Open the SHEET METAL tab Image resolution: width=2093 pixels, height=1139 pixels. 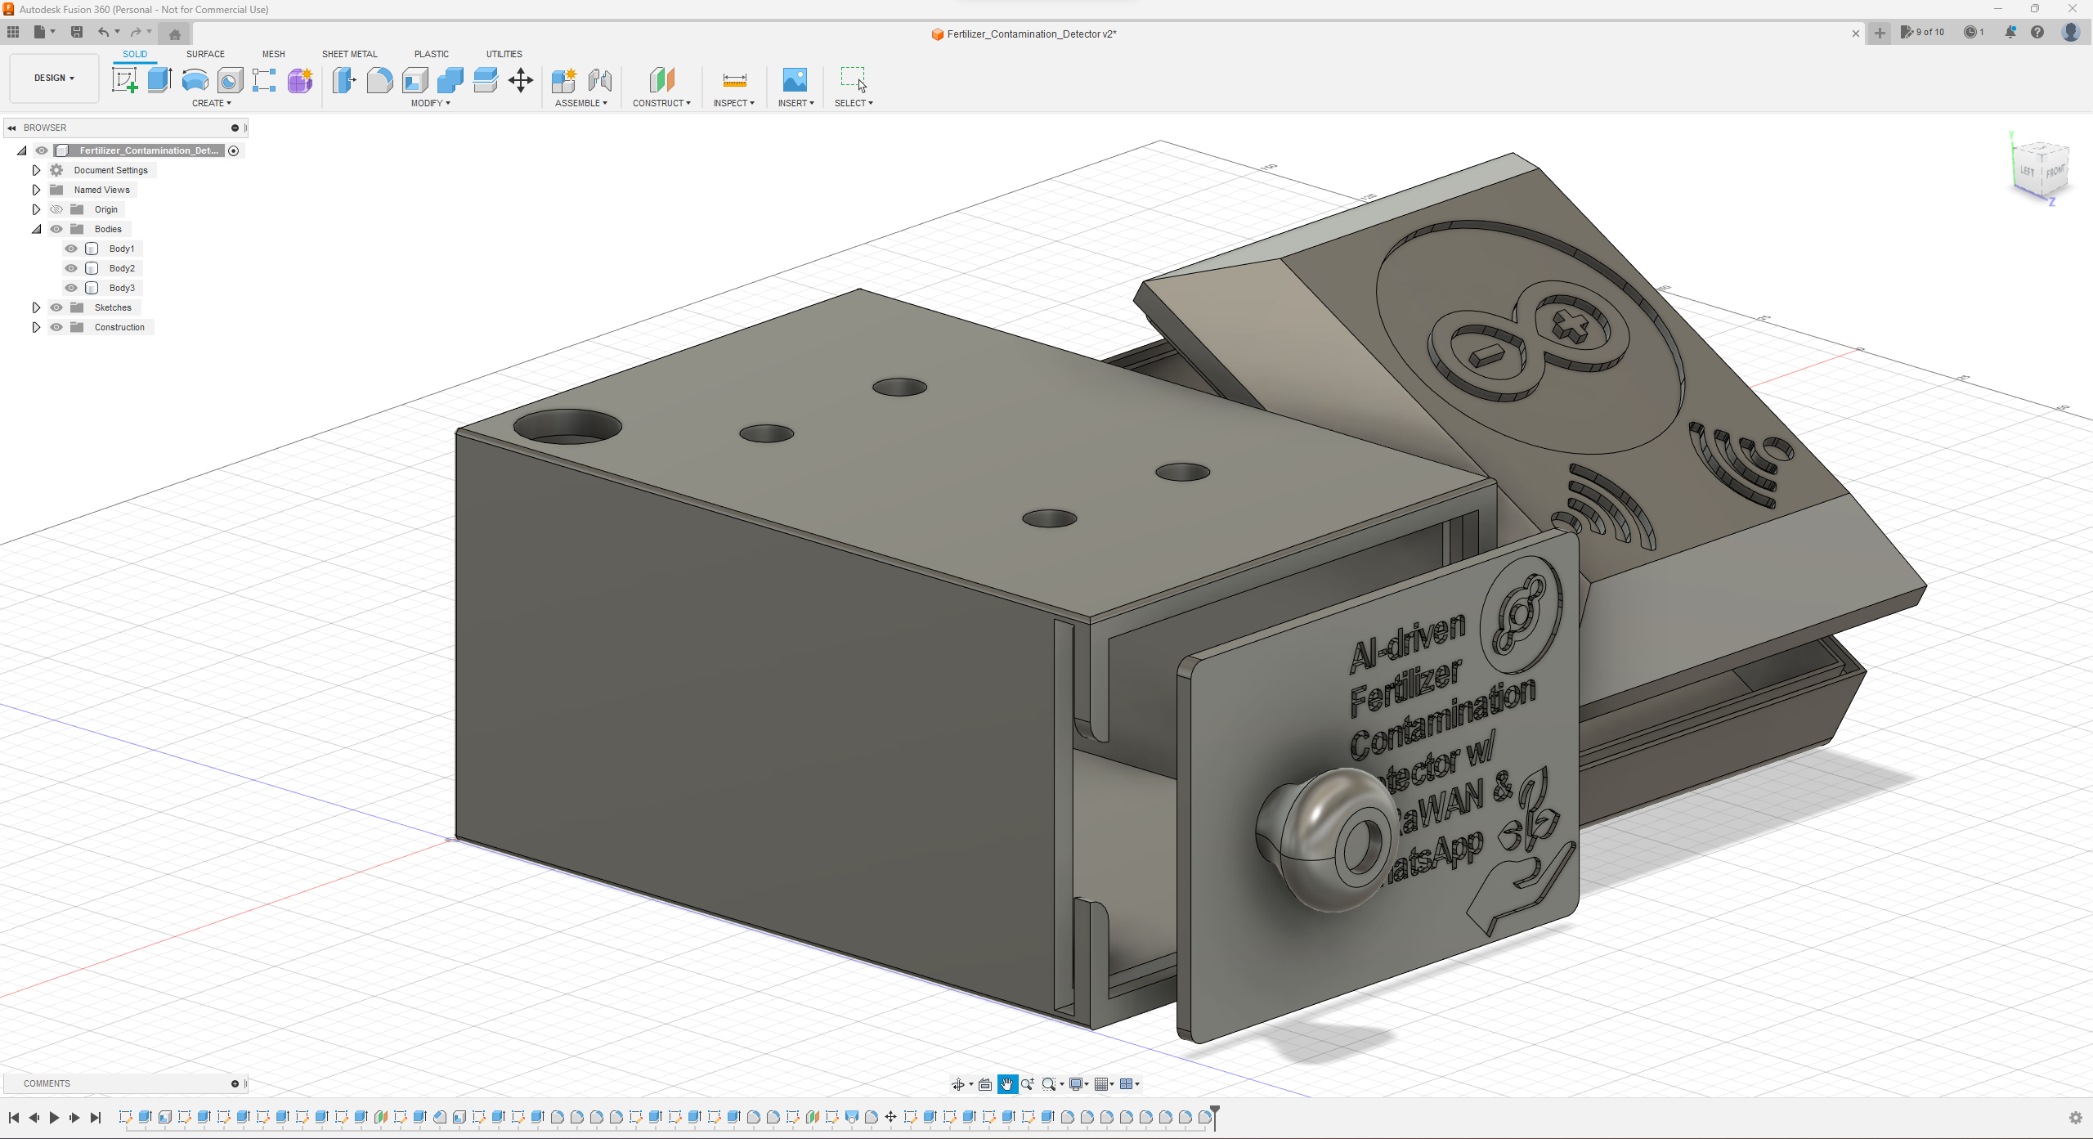click(x=349, y=54)
